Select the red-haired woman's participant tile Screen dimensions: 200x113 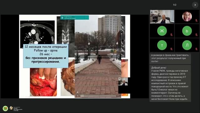coord(187,17)
